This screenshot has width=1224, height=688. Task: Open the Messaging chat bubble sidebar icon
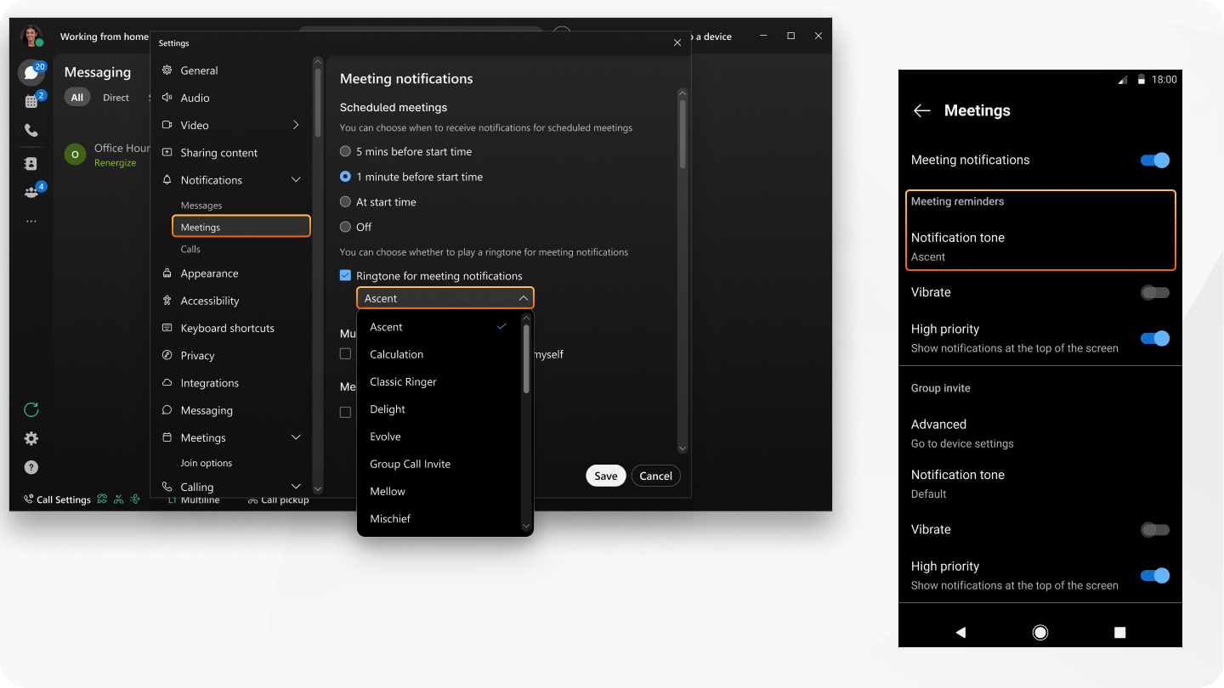tap(31, 73)
